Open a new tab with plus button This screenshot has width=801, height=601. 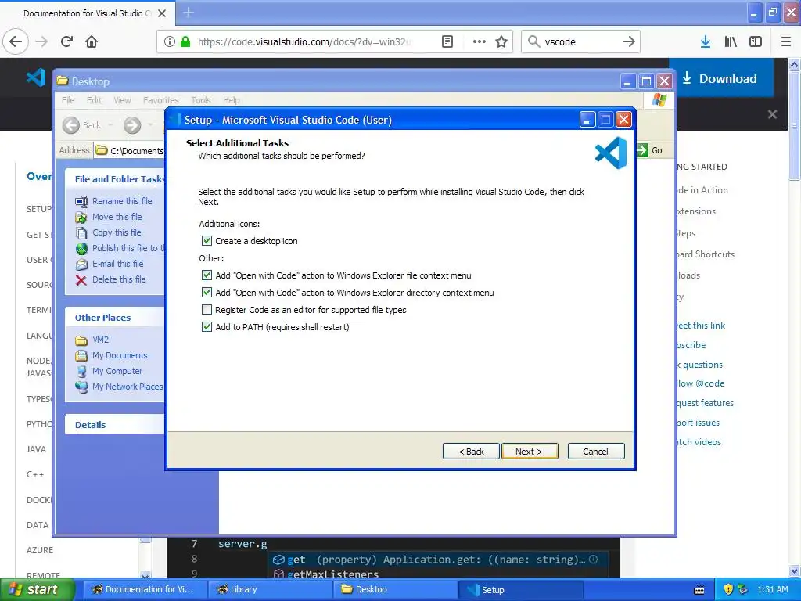tap(189, 13)
